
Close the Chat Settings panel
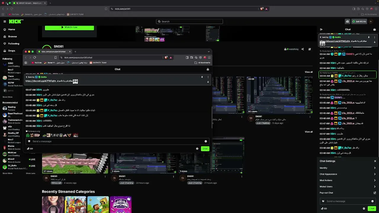375,161
